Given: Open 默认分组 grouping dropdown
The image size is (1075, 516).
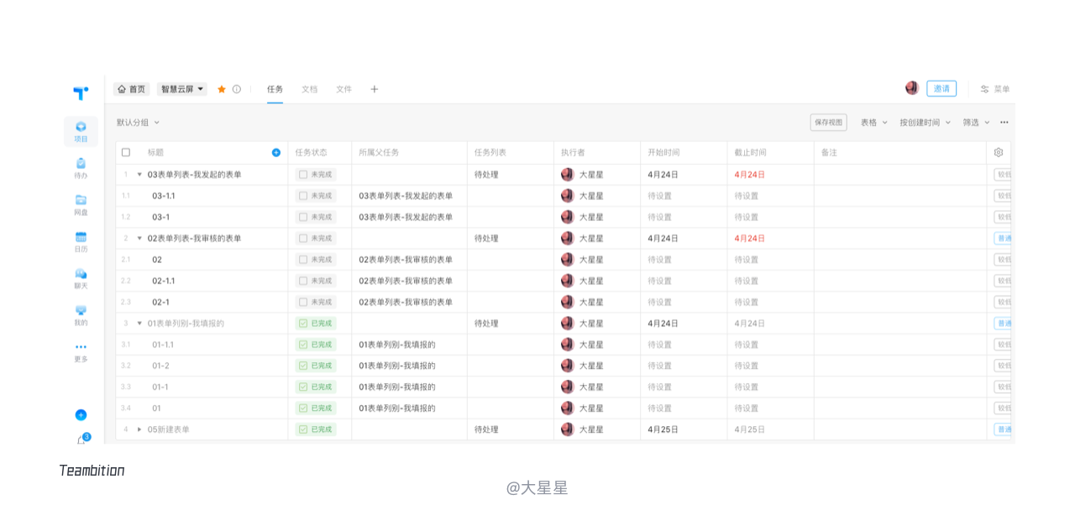Looking at the screenshot, I should pyautogui.click(x=138, y=123).
